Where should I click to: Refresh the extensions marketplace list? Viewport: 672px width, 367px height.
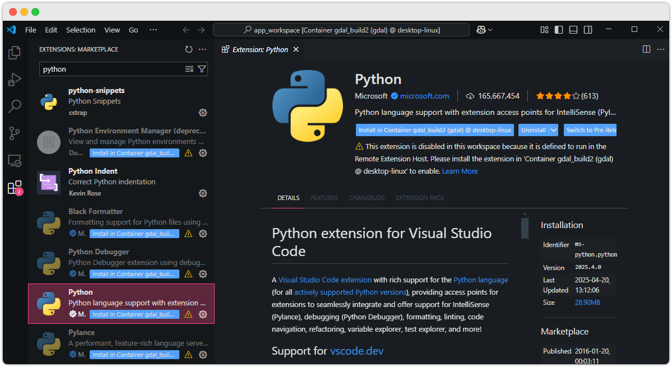pos(188,49)
